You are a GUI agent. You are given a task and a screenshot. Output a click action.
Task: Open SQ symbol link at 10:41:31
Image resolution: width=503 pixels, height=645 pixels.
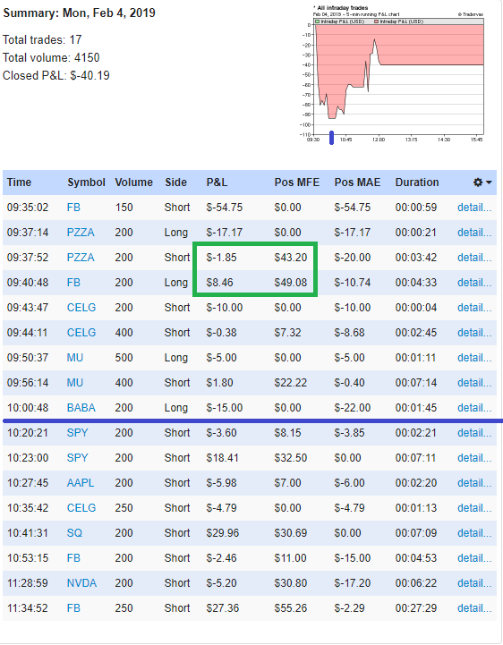coord(74,533)
